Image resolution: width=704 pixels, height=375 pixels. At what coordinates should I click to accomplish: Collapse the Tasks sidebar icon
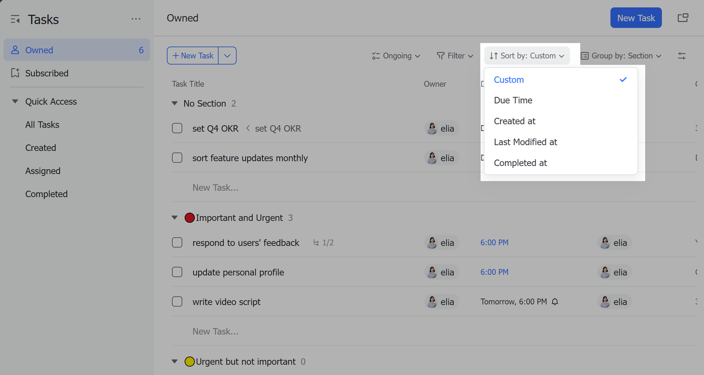click(15, 20)
